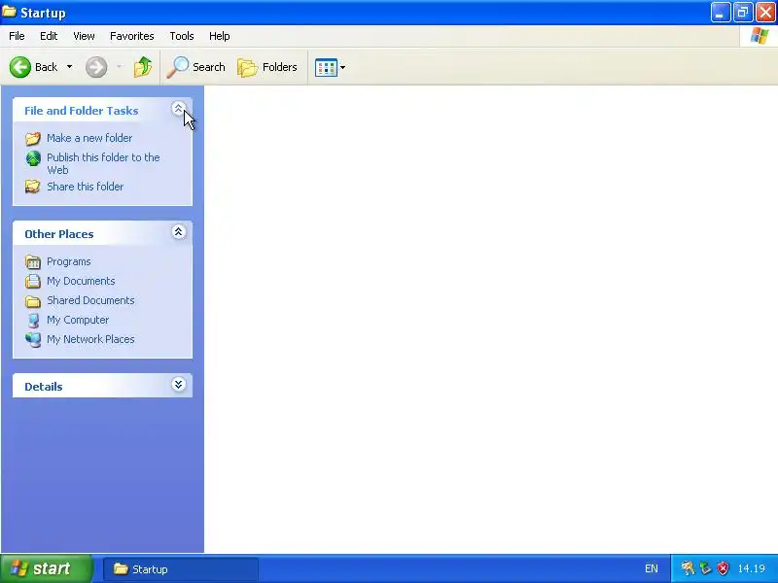Click the Details header title
Viewport: 778px width, 583px height.
point(44,387)
